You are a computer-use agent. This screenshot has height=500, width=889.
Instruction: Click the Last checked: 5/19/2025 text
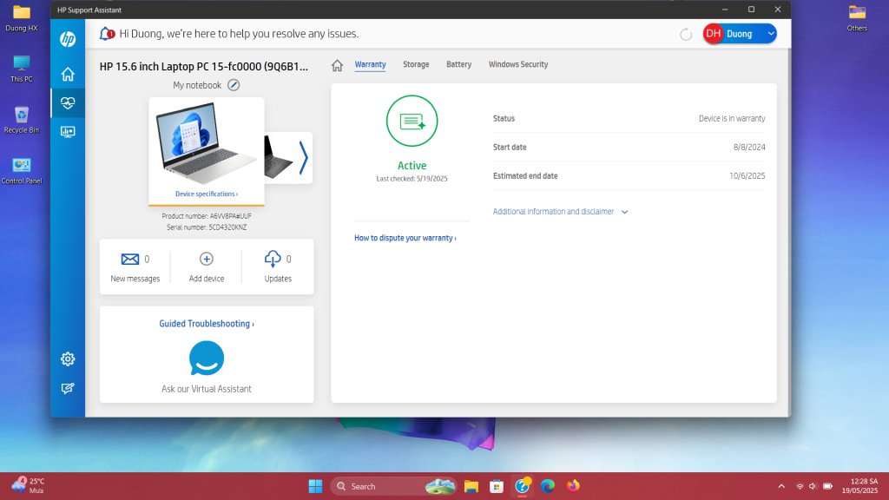[x=412, y=179]
